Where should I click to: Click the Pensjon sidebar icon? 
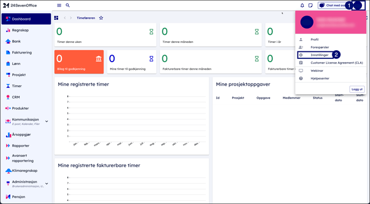(8, 197)
